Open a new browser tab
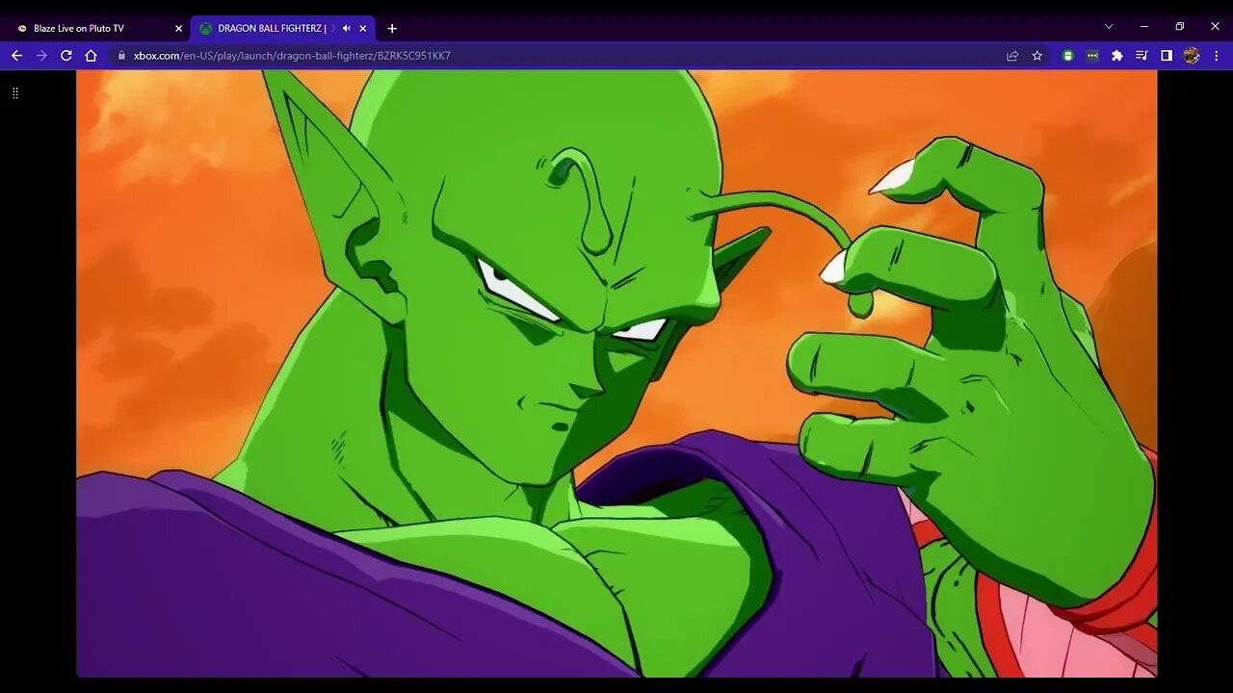 point(392,28)
